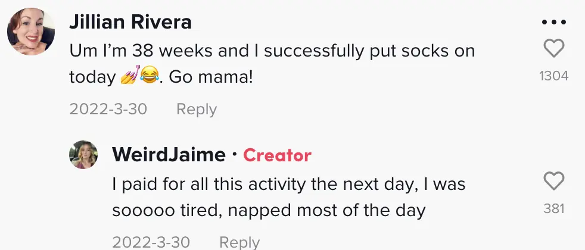Click the date under Jillian's comment
585x250 pixels.
(108, 110)
